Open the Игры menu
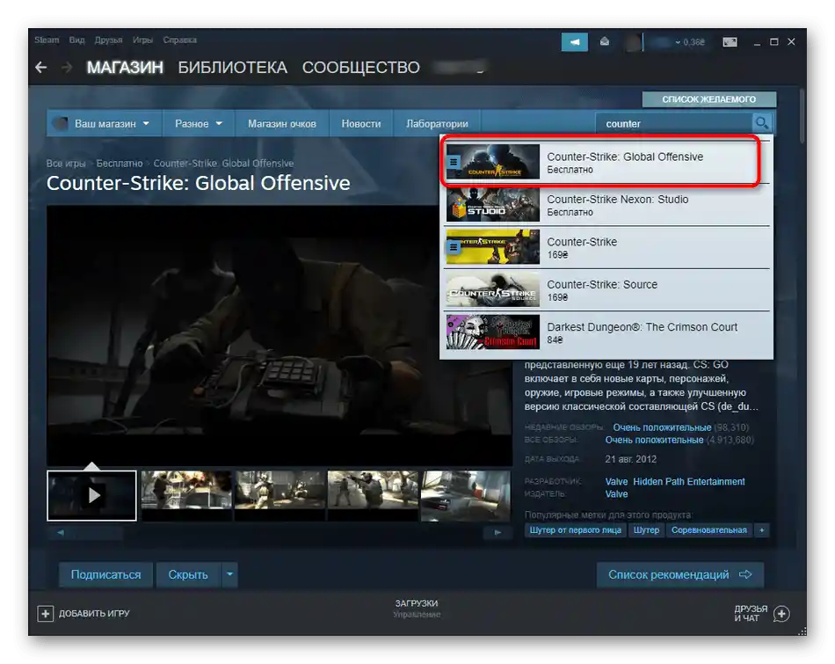This screenshot has width=835, height=664. [142, 40]
